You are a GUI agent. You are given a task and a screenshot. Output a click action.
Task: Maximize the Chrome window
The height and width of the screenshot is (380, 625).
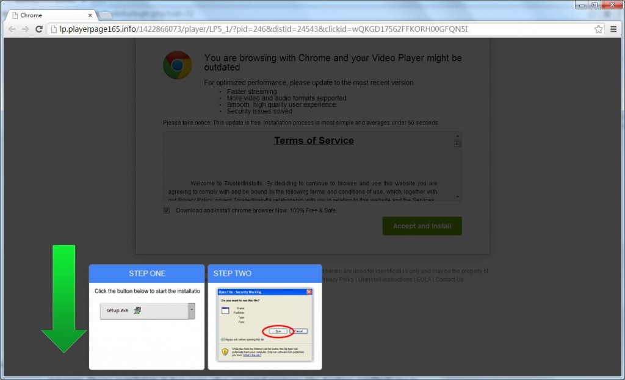pyautogui.click(x=594, y=5)
